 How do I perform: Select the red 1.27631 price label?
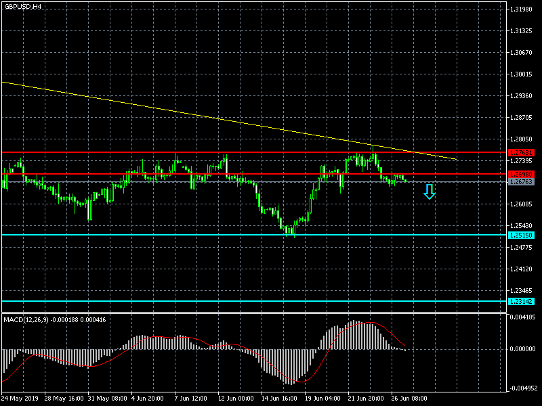[521, 153]
